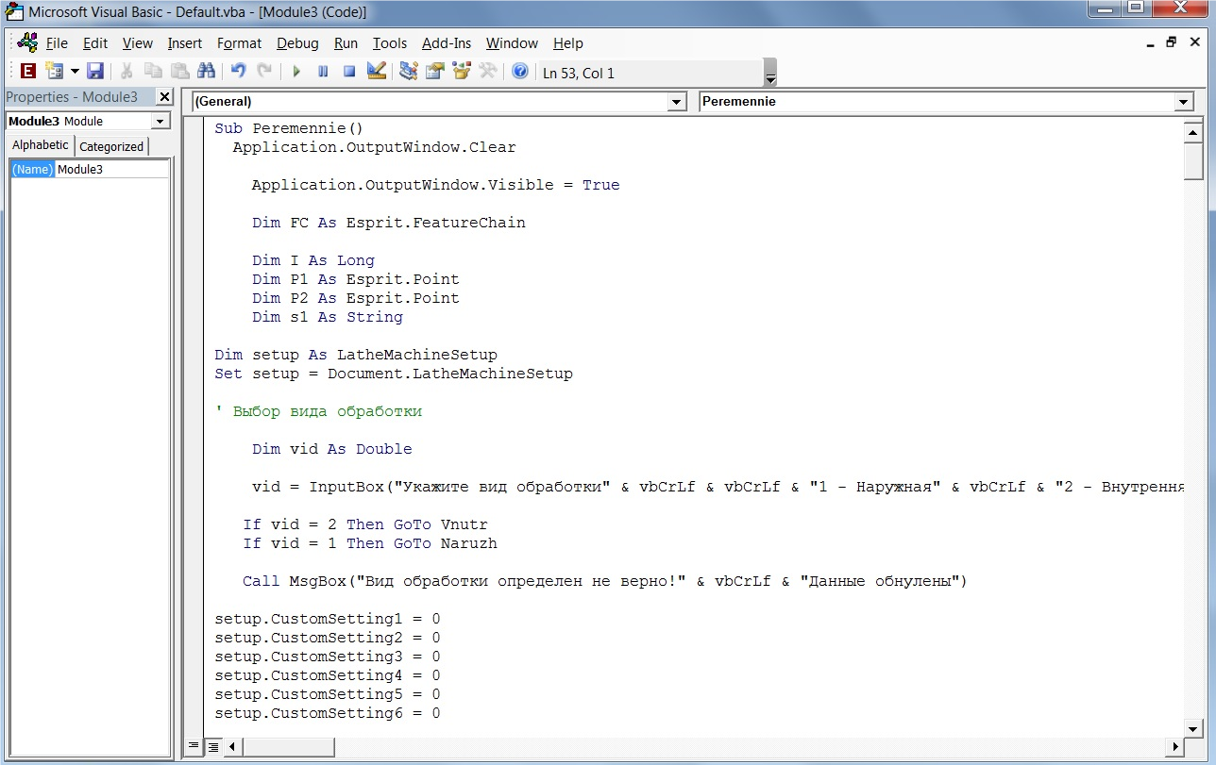Open the Project Explorer from the toolbar
1216x765 pixels.
click(409, 72)
